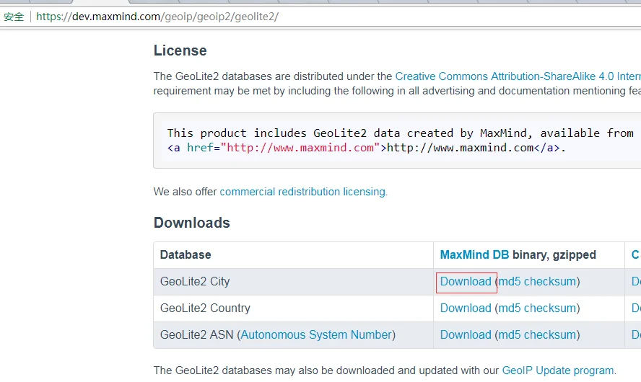Click the cut-off download link in ASN row's last column
This screenshot has height=382, width=641.
(636, 334)
